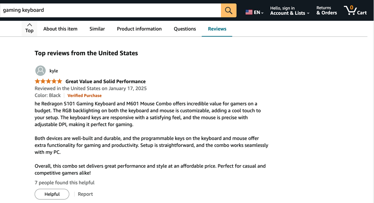Click the Verified Purchase label
The width and height of the screenshot is (374, 203).
pos(84,96)
